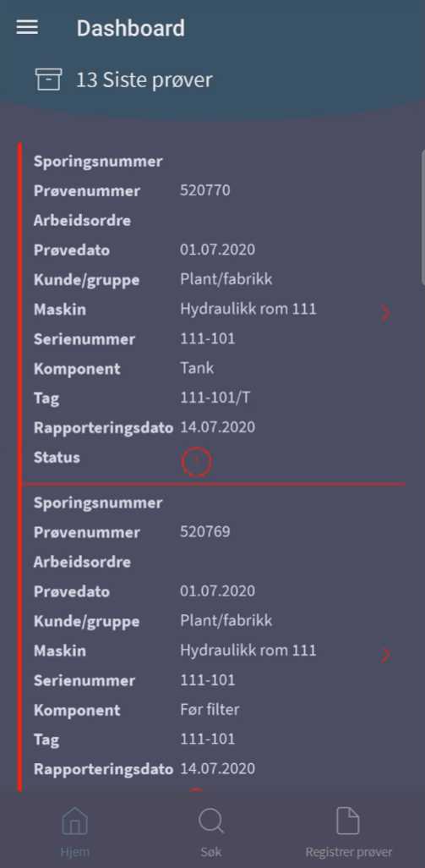Tap the Registrer prøver document icon

[348, 821]
